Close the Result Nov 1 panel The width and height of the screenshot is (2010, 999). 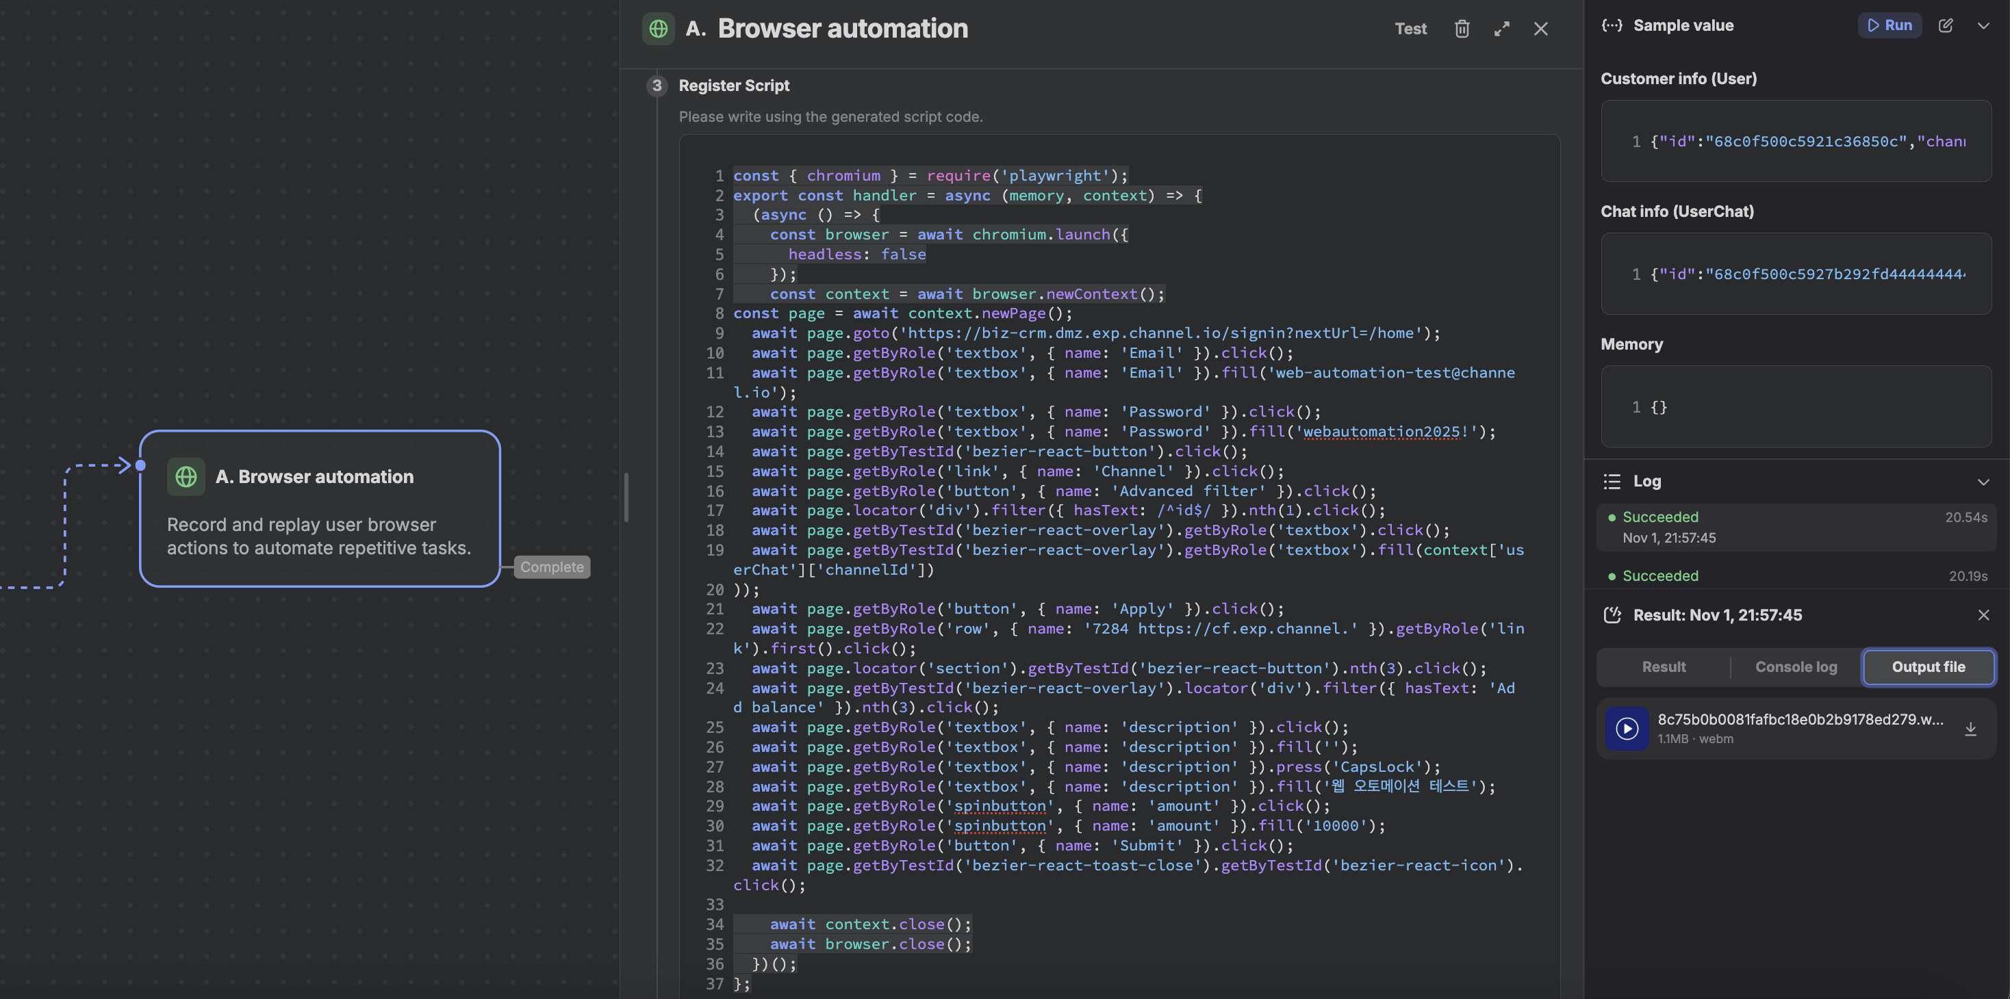point(1983,614)
